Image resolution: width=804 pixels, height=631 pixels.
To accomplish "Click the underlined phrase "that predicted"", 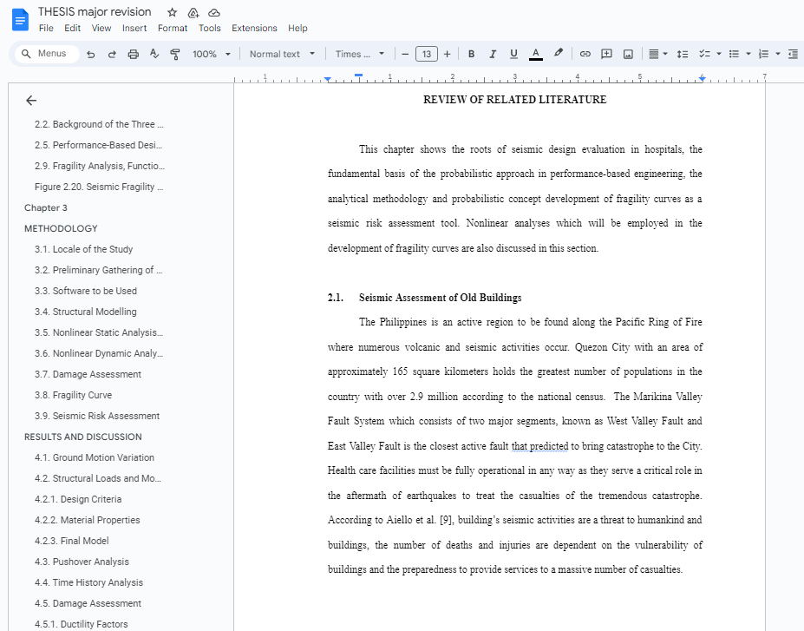I will [539, 446].
